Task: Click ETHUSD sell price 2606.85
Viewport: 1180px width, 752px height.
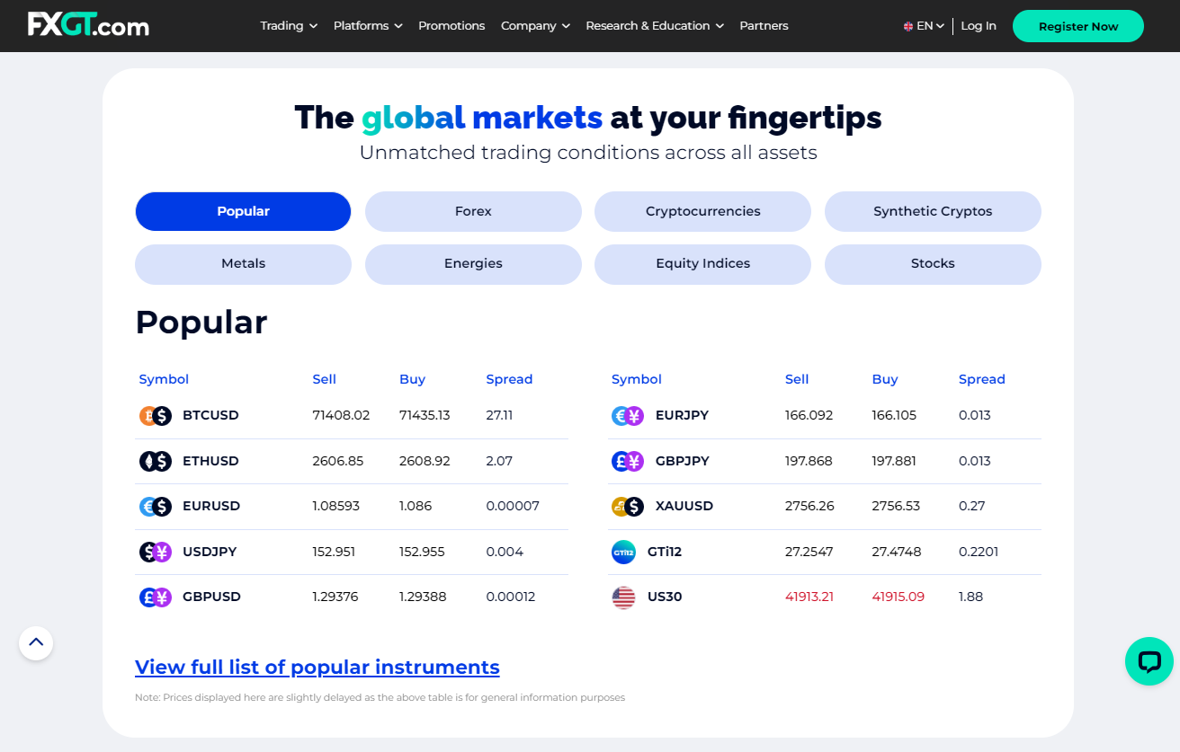Action: point(338,461)
